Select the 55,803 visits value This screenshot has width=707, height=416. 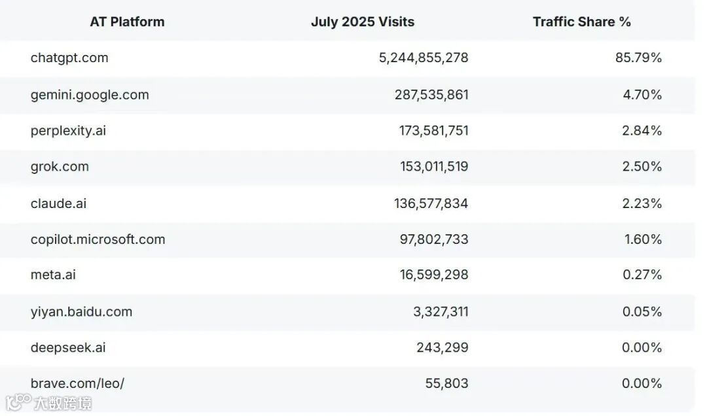446,384
